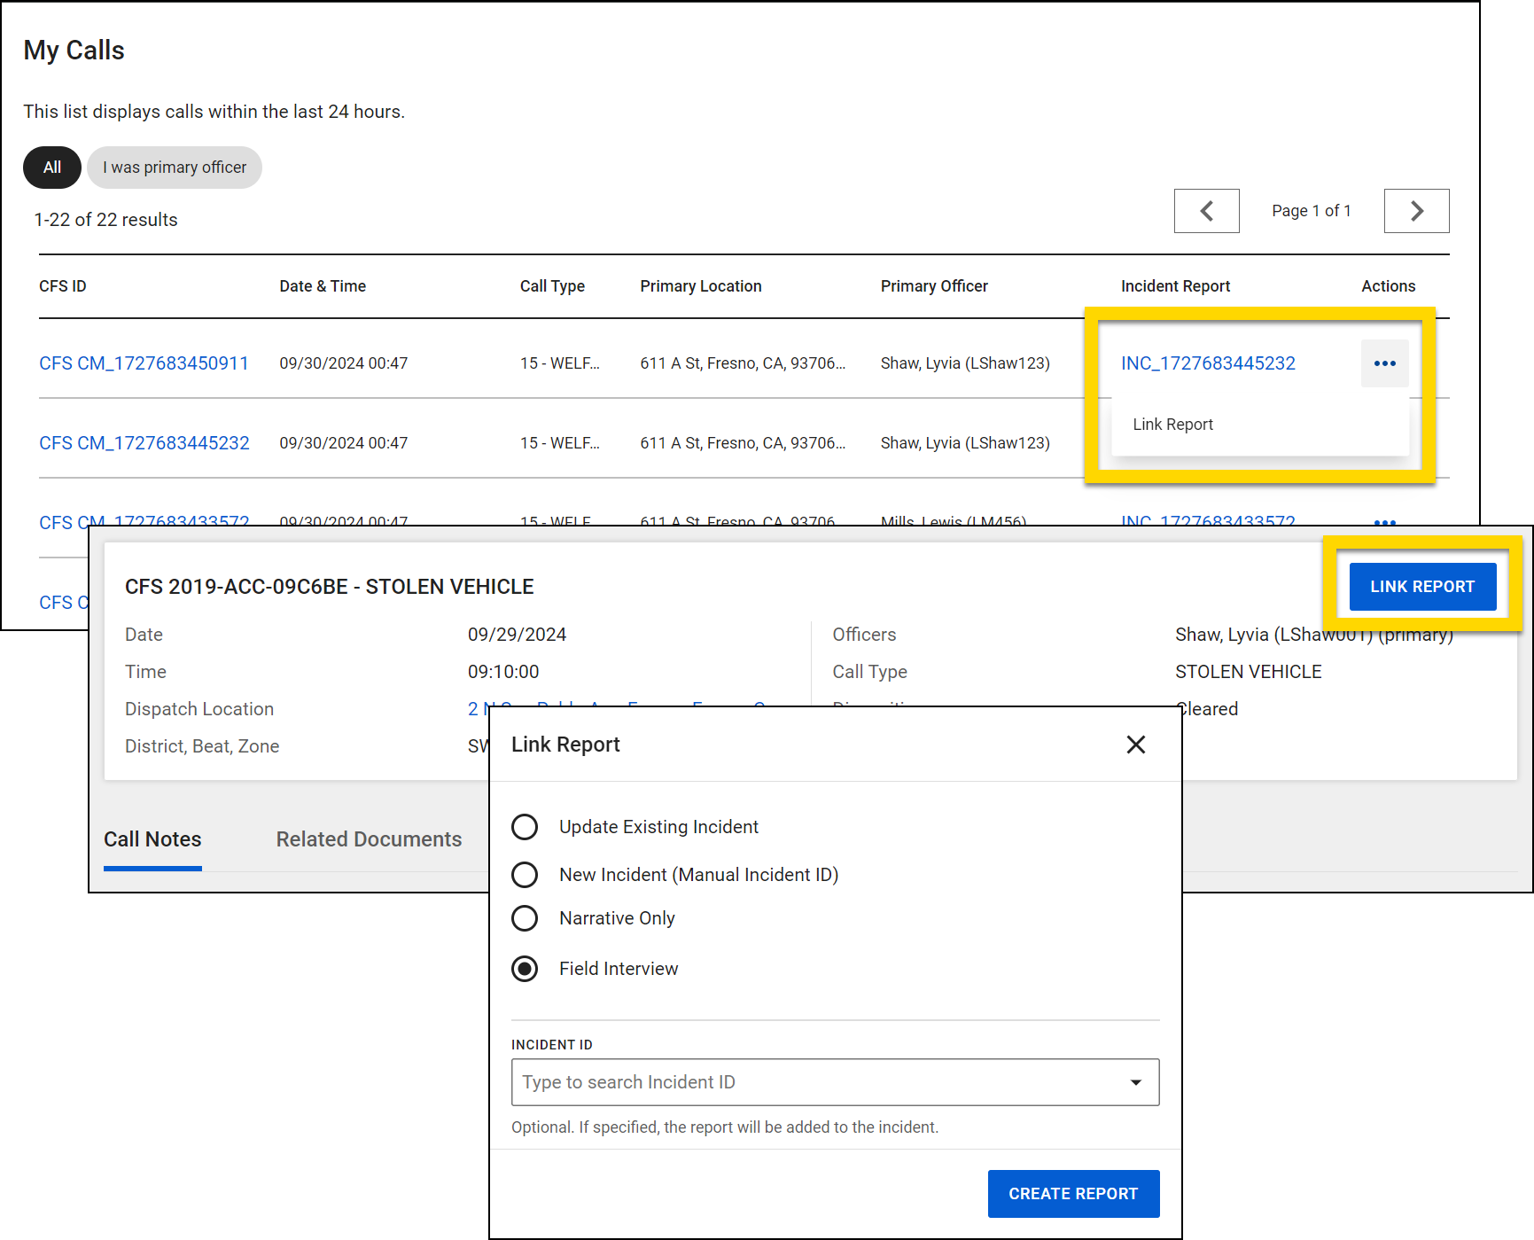This screenshot has height=1240, width=1534.
Task: Go to the previous page of results
Action: tap(1206, 211)
